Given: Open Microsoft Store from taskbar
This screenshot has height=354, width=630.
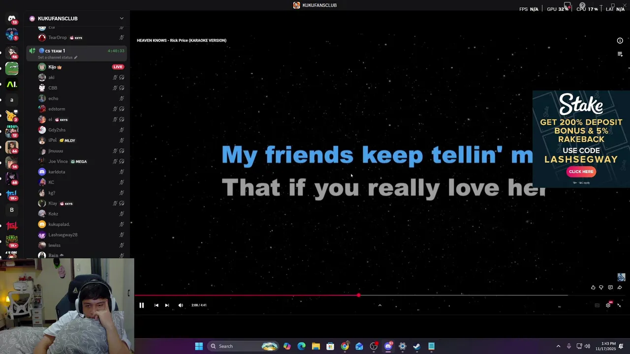Looking at the screenshot, I should [330, 346].
